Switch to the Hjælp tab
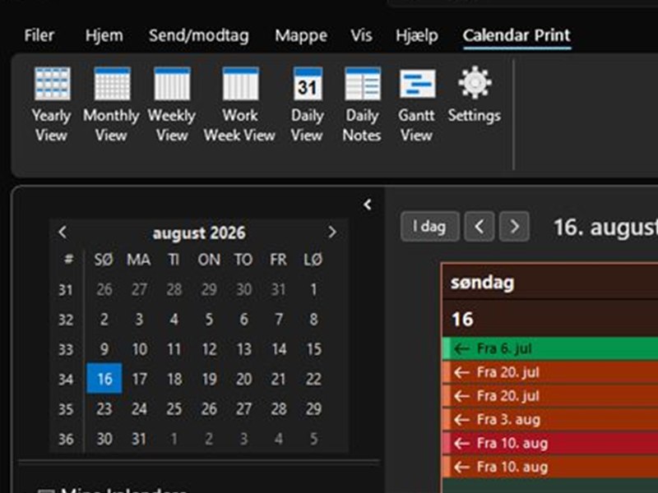 (x=417, y=35)
